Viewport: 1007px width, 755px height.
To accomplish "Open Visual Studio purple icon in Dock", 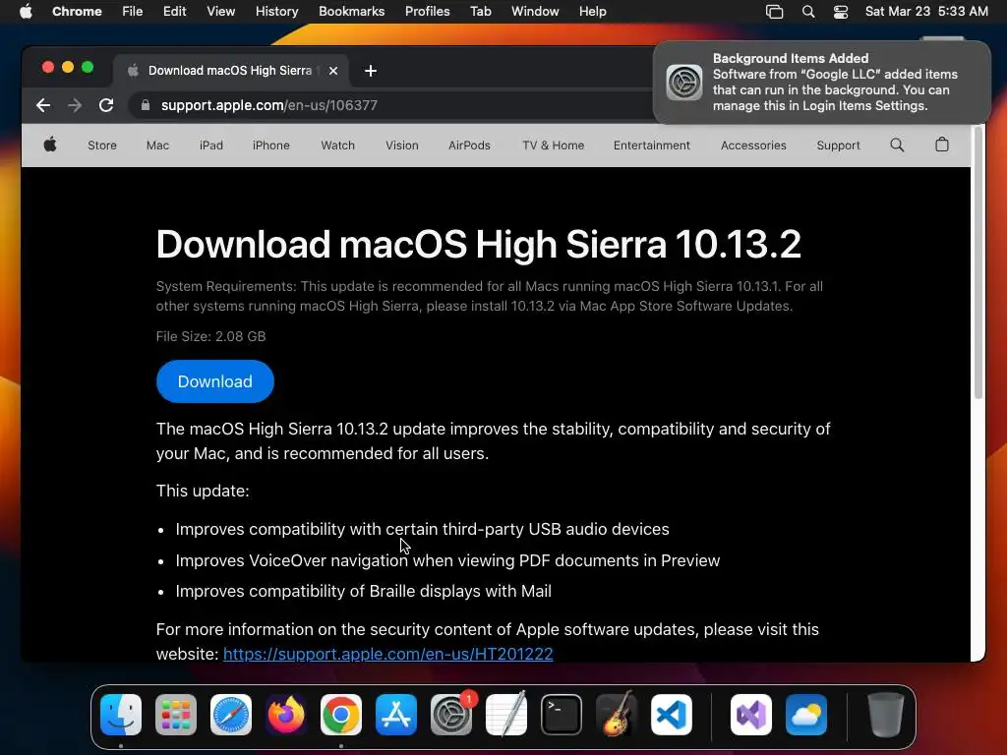I will (x=751, y=714).
